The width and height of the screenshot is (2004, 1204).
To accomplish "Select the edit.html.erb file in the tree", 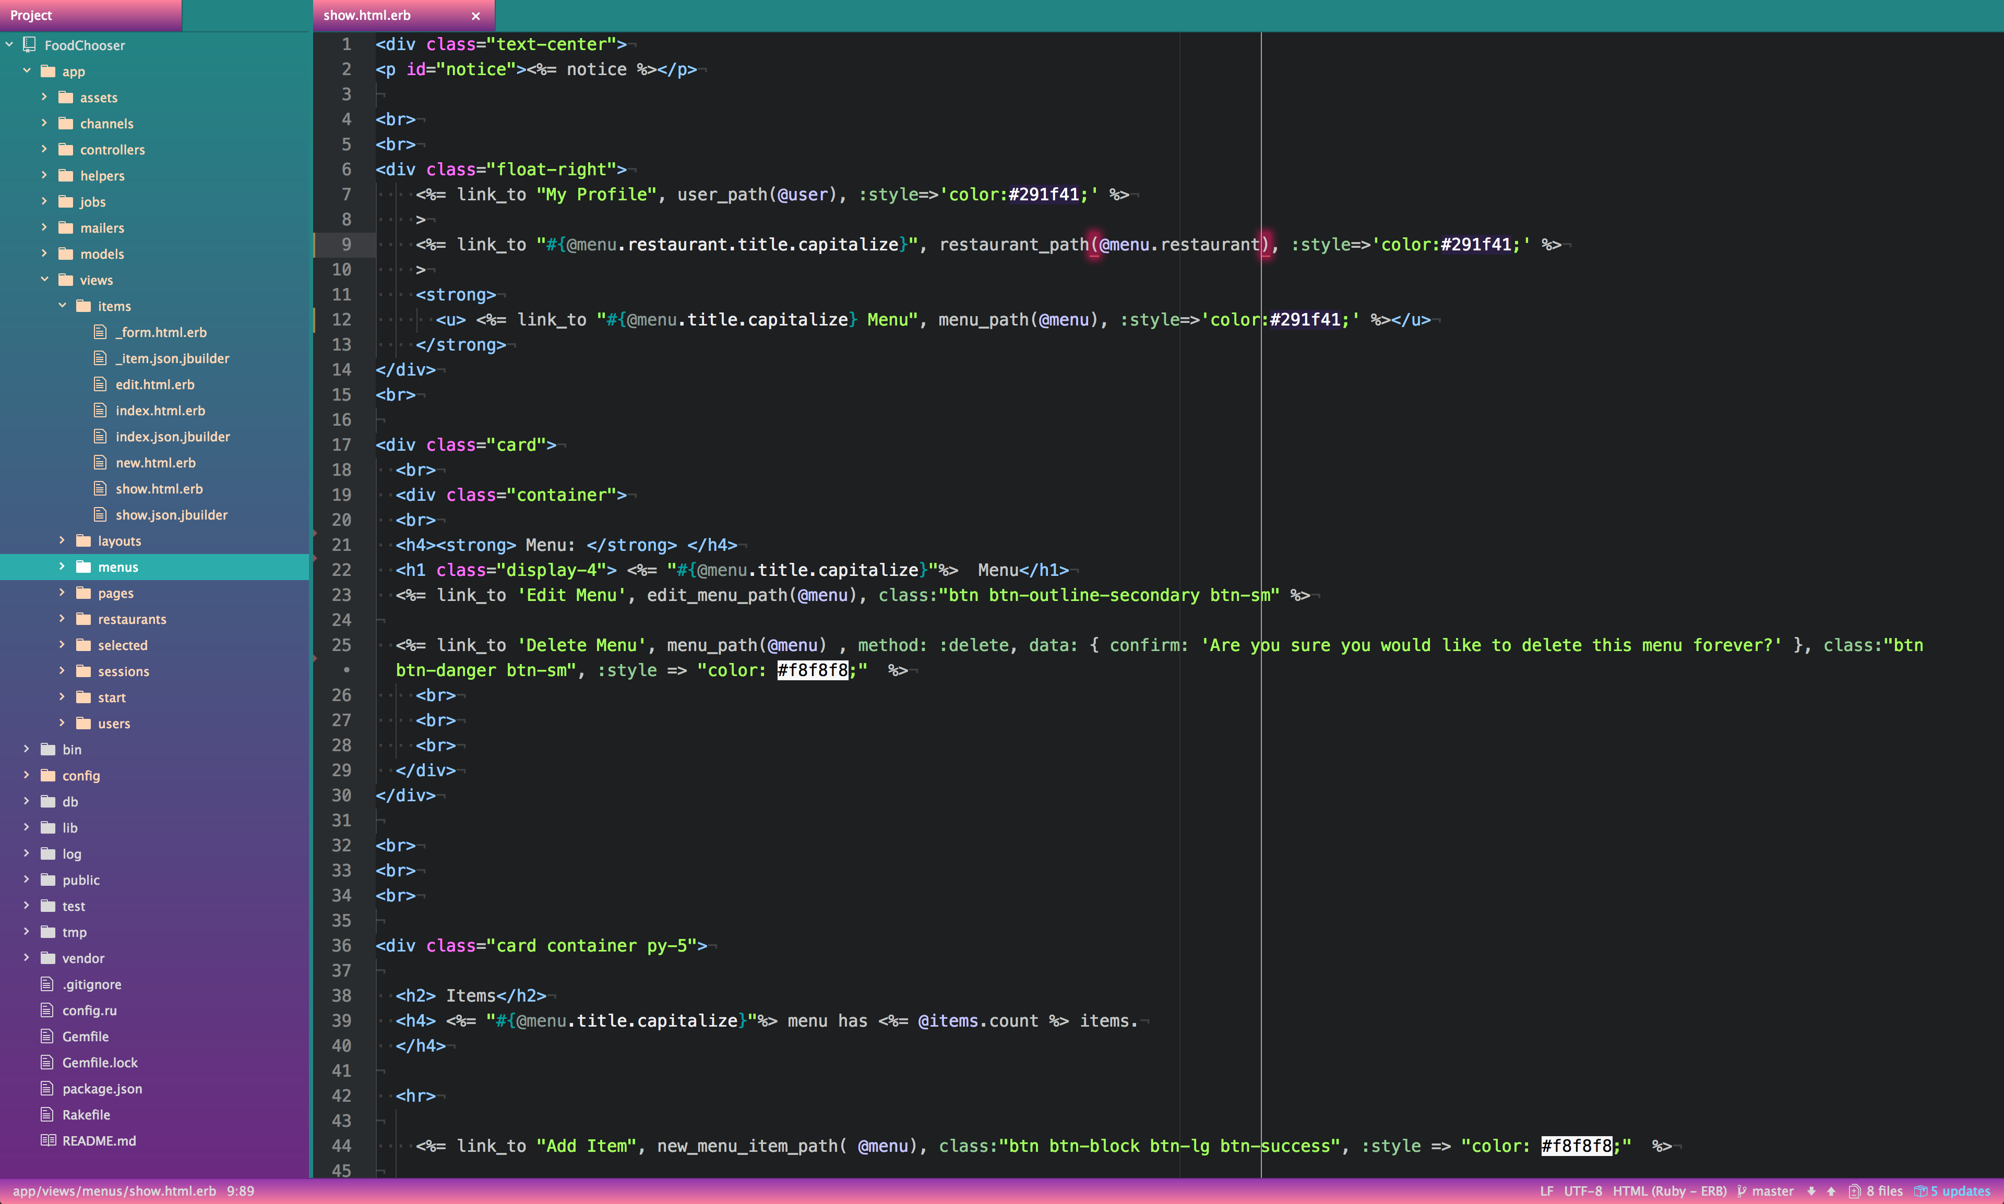I will click(x=155, y=384).
